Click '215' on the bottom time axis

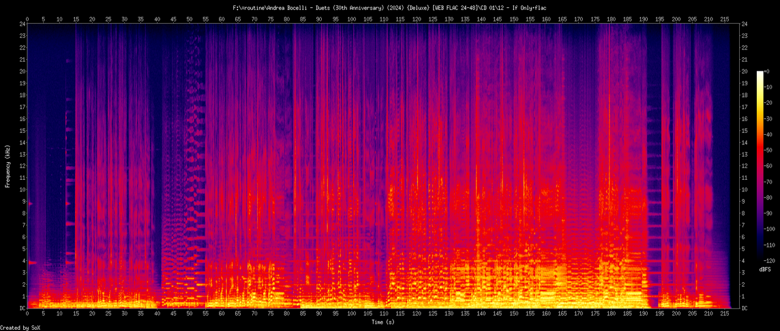[725, 315]
